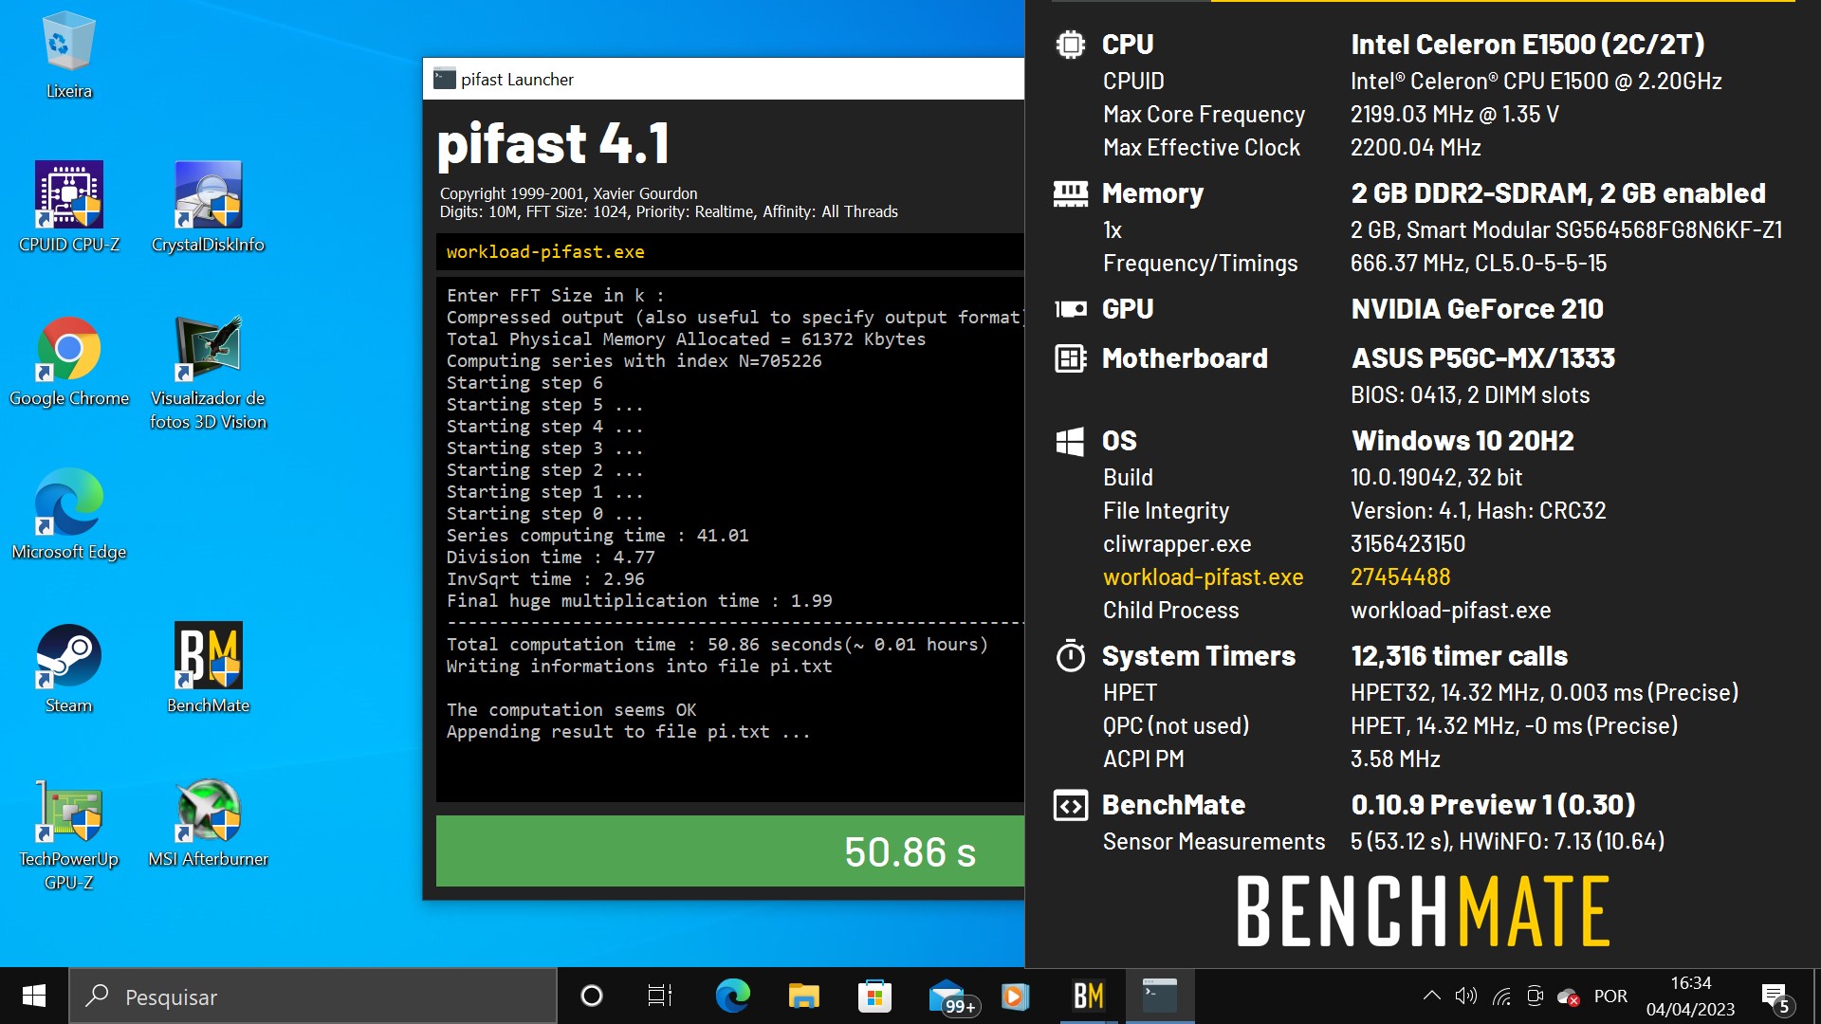Click the build 10.0.19042, 32 bit value
Viewport: 1821px width, 1024px height.
click(x=1436, y=478)
